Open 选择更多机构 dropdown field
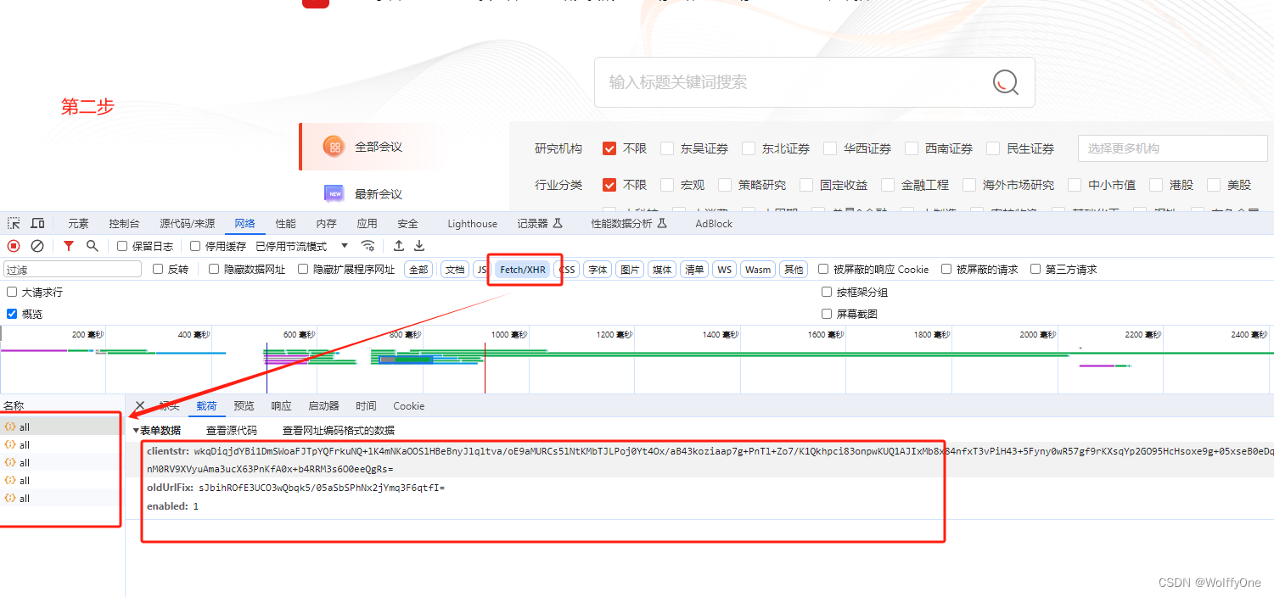The height and width of the screenshot is (597, 1274). pos(1172,148)
